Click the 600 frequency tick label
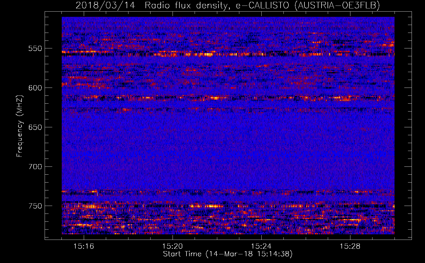The height and width of the screenshot is (263, 425). [35, 88]
